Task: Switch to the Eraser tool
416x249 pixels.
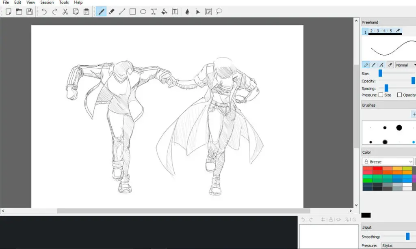Action: click(x=112, y=11)
